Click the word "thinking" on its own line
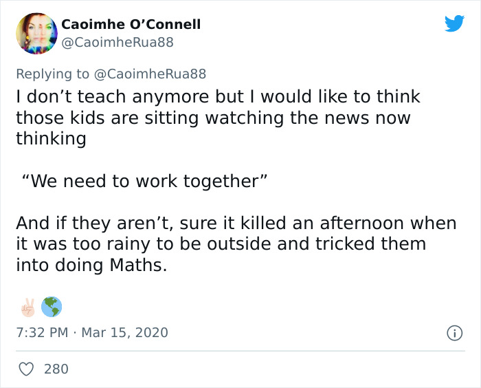481x388 pixels. (51, 138)
